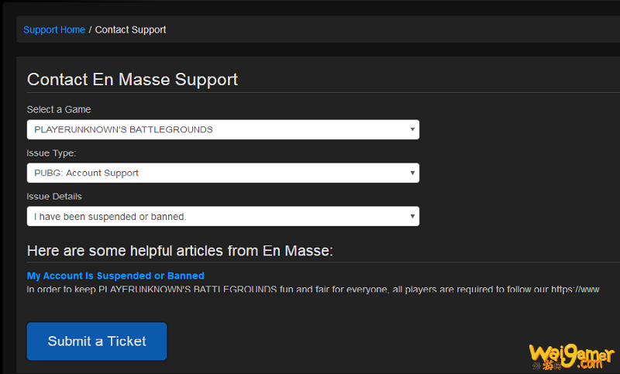Click the Issue Details label
Image resolution: width=620 pixels, height=374 pixels.
pos(54,196)
